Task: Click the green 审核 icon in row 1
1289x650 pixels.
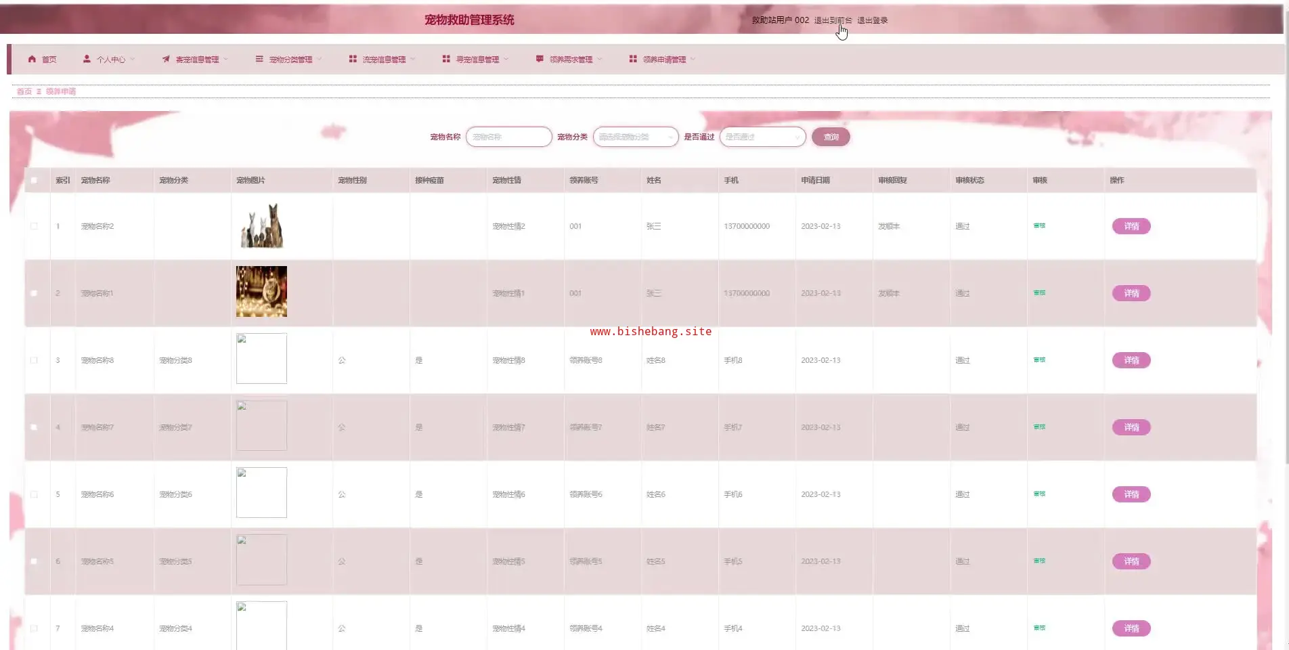Action: (x=1039, y=225)
